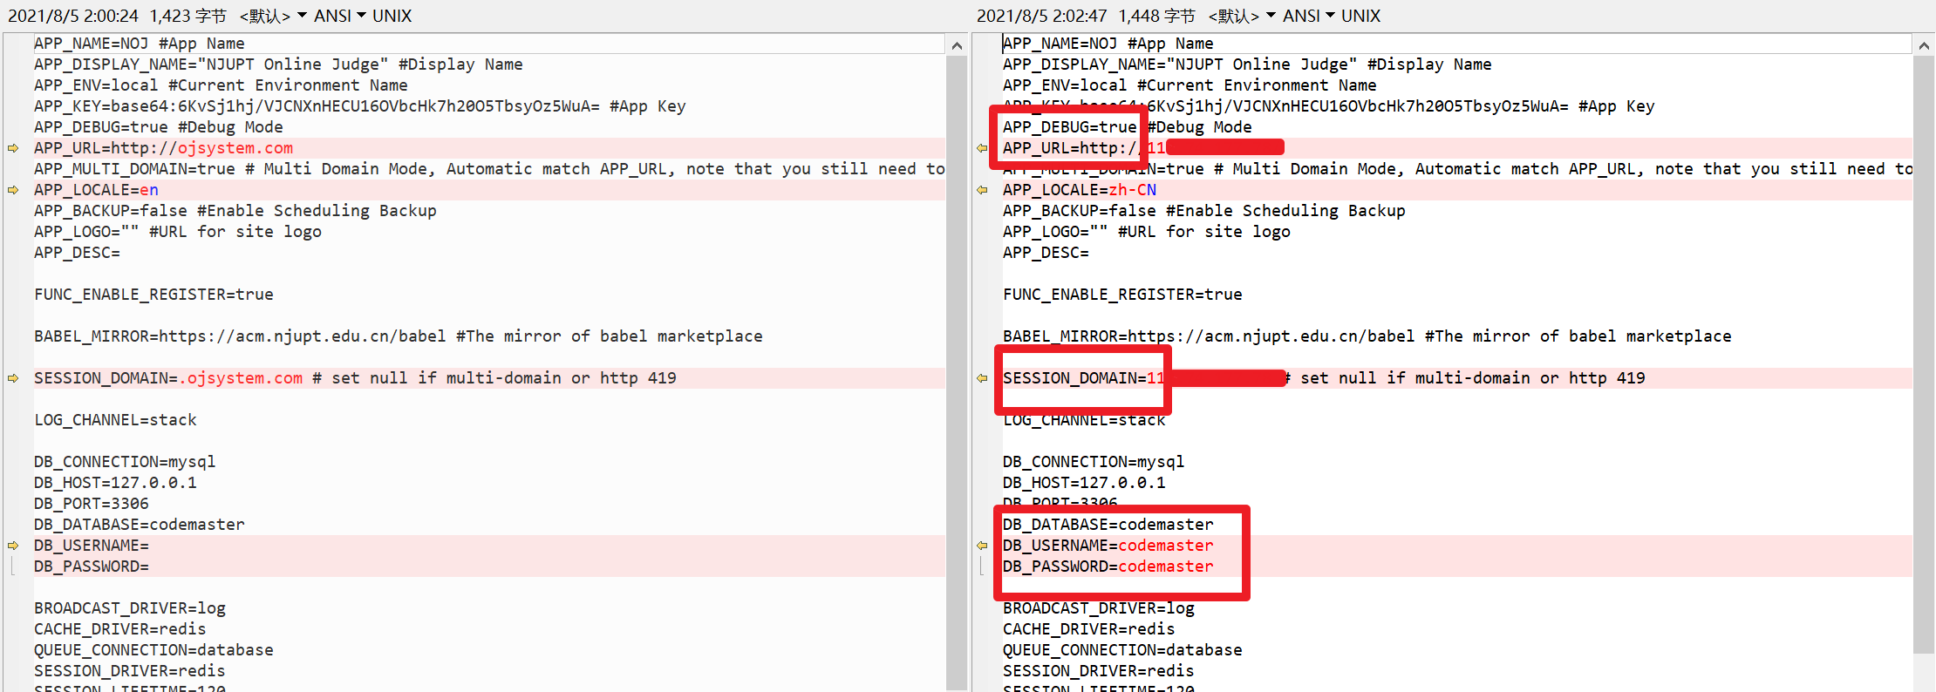Viewport: 1936px width, 692px height.
Task: Click UNIX line-ending label of left file
Action: click(392, 16)
